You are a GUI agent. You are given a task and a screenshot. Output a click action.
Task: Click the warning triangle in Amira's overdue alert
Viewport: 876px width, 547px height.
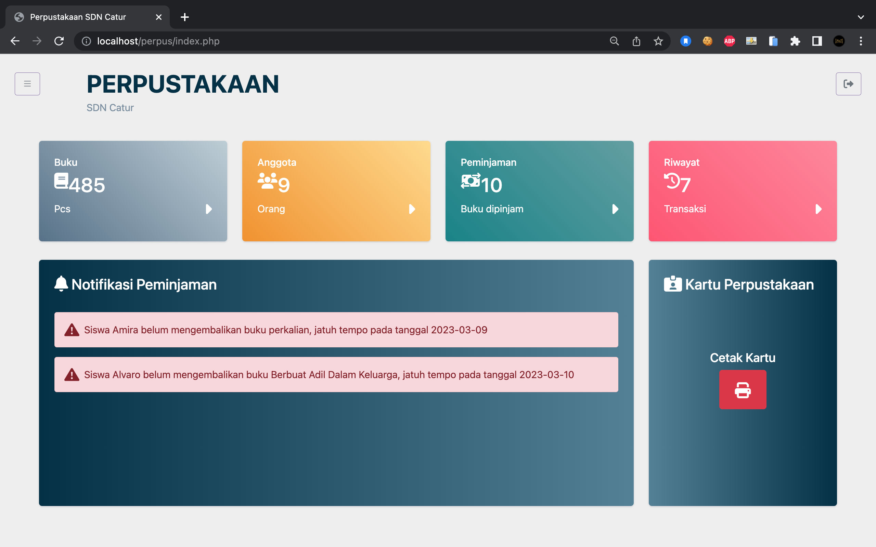pos(72,330)
